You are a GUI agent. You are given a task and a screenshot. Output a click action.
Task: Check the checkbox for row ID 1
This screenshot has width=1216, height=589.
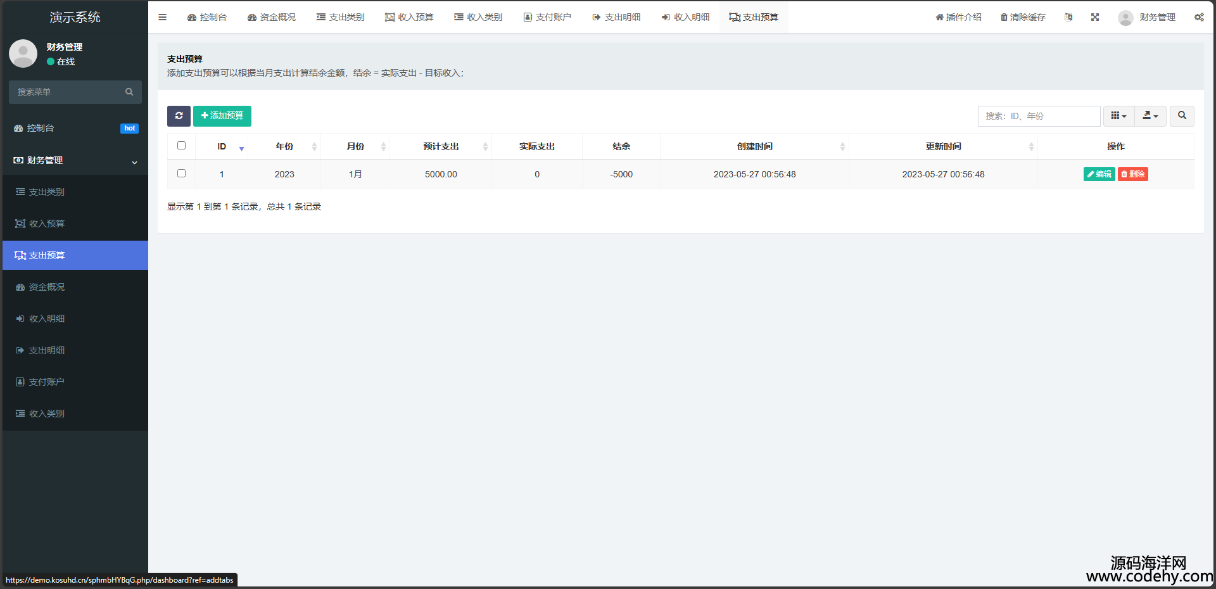[182, 174]
